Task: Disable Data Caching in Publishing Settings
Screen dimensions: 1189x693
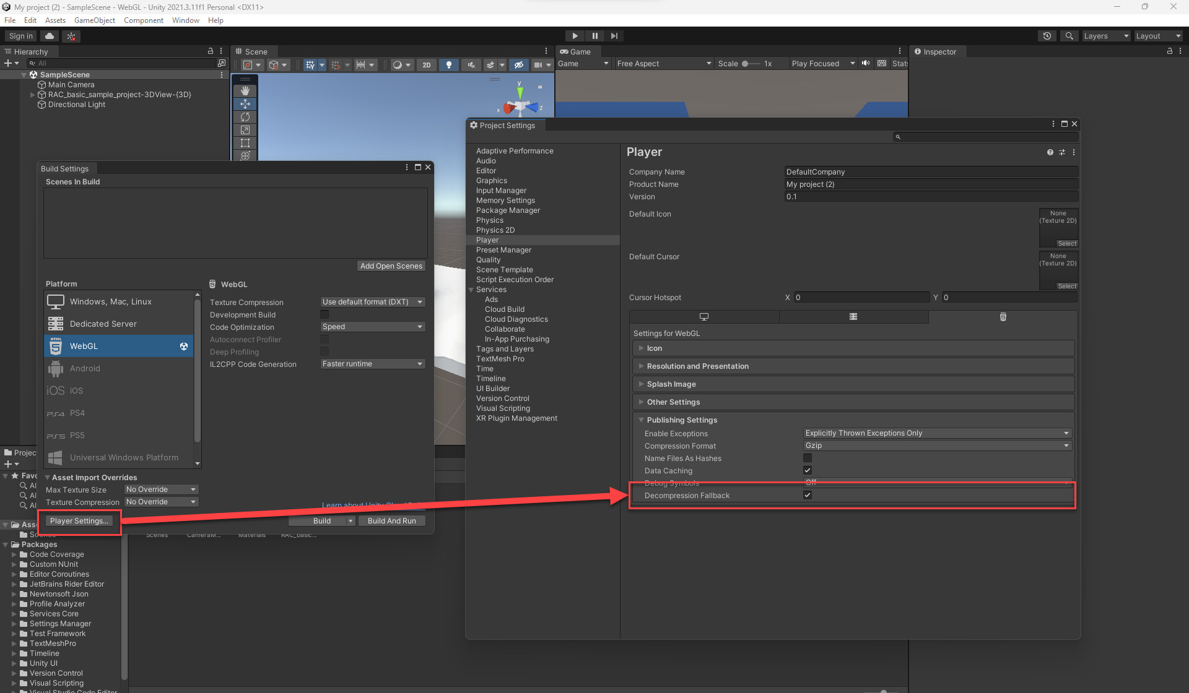Action: [808, 470]
